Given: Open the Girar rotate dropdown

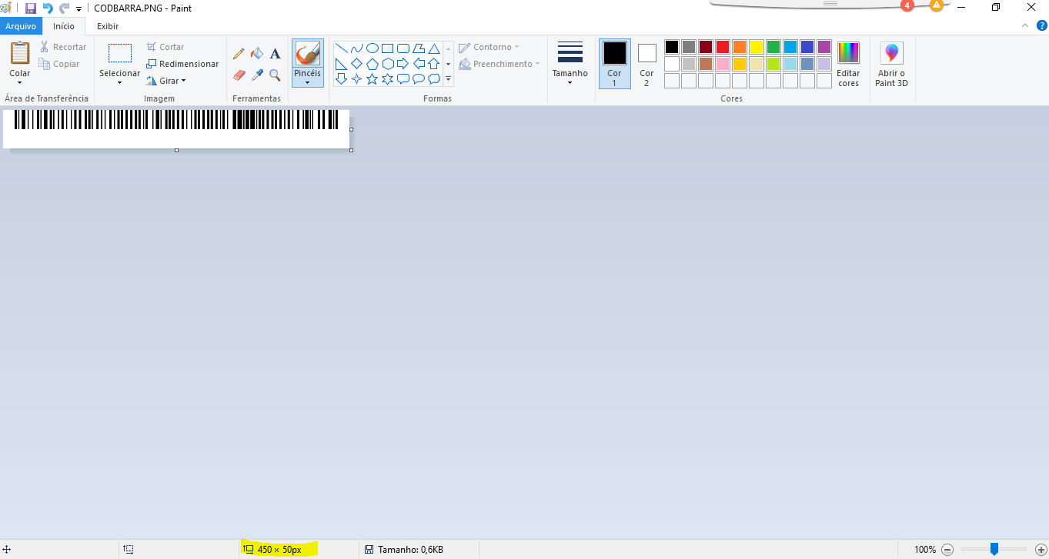Looking at the screenshot, I should (166, 81).
